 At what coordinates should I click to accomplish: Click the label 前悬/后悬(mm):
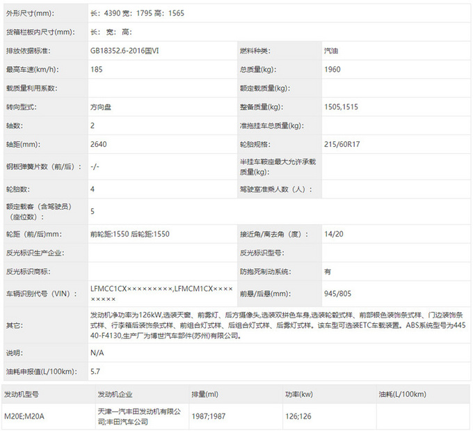pyautogui.click(x=265, y=294)
